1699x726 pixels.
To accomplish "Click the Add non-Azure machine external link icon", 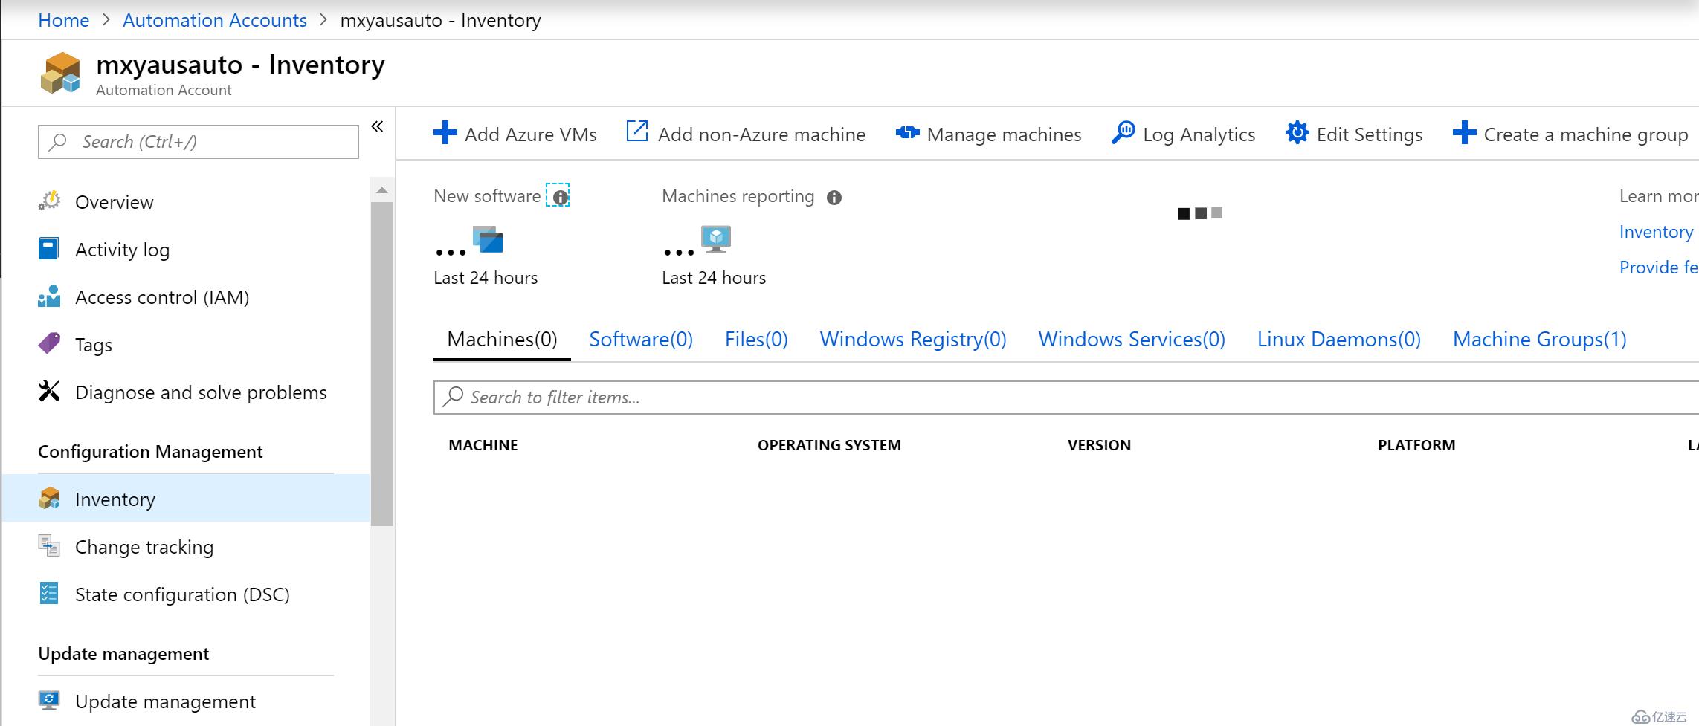I will pos(637,132).
